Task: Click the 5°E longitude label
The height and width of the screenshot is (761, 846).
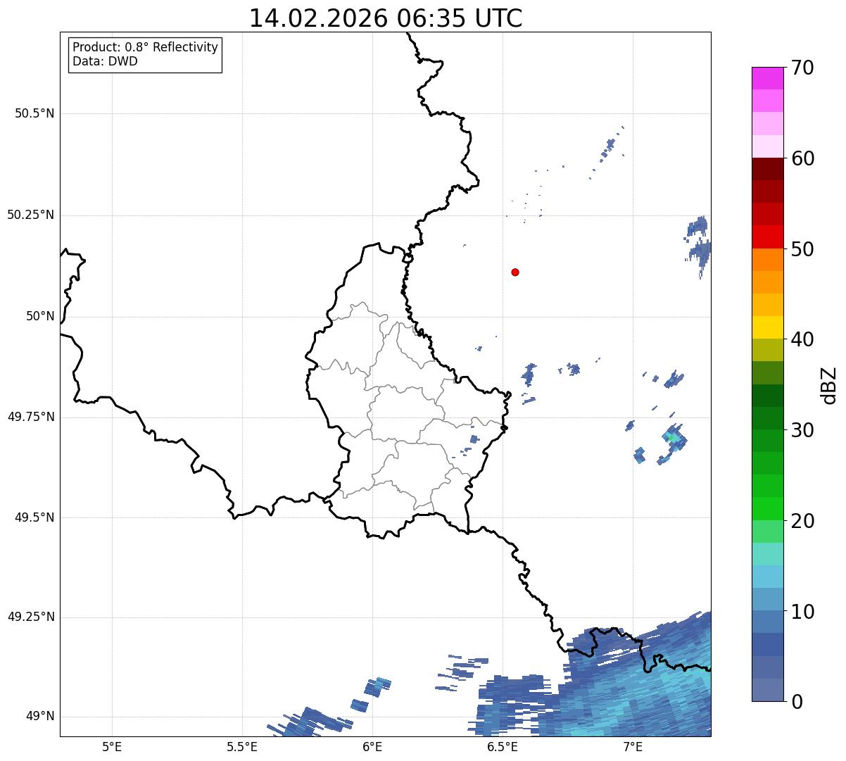Action: 112,746
